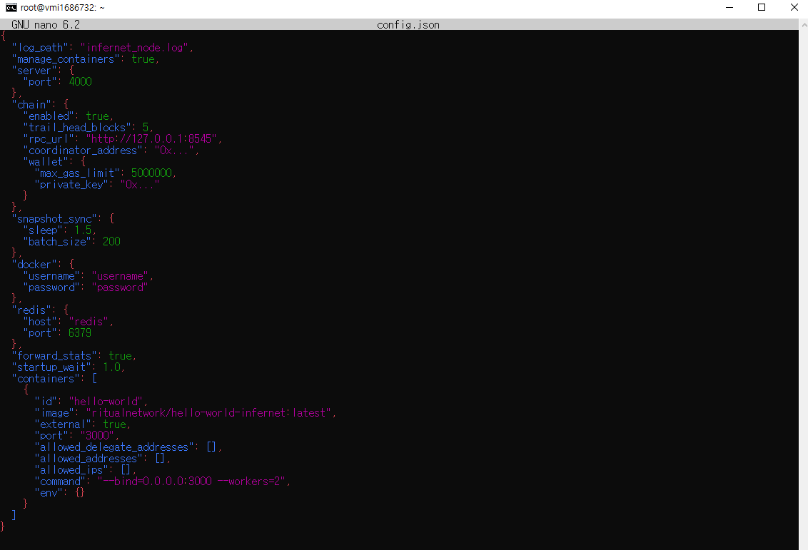Screen dimensions: 808x550
Task: Click the "chain" key
Action: pos(34,105)
